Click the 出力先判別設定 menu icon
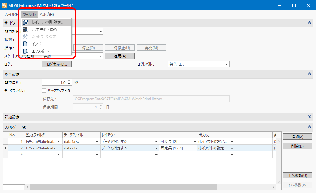The height and width of the screenshot is (193, 316). (26, 29)
